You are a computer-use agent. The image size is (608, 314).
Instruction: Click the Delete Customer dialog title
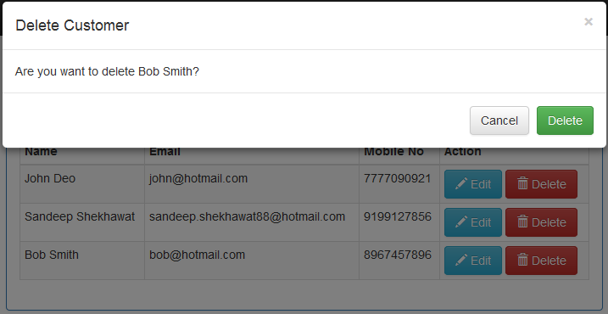point(72,25)
